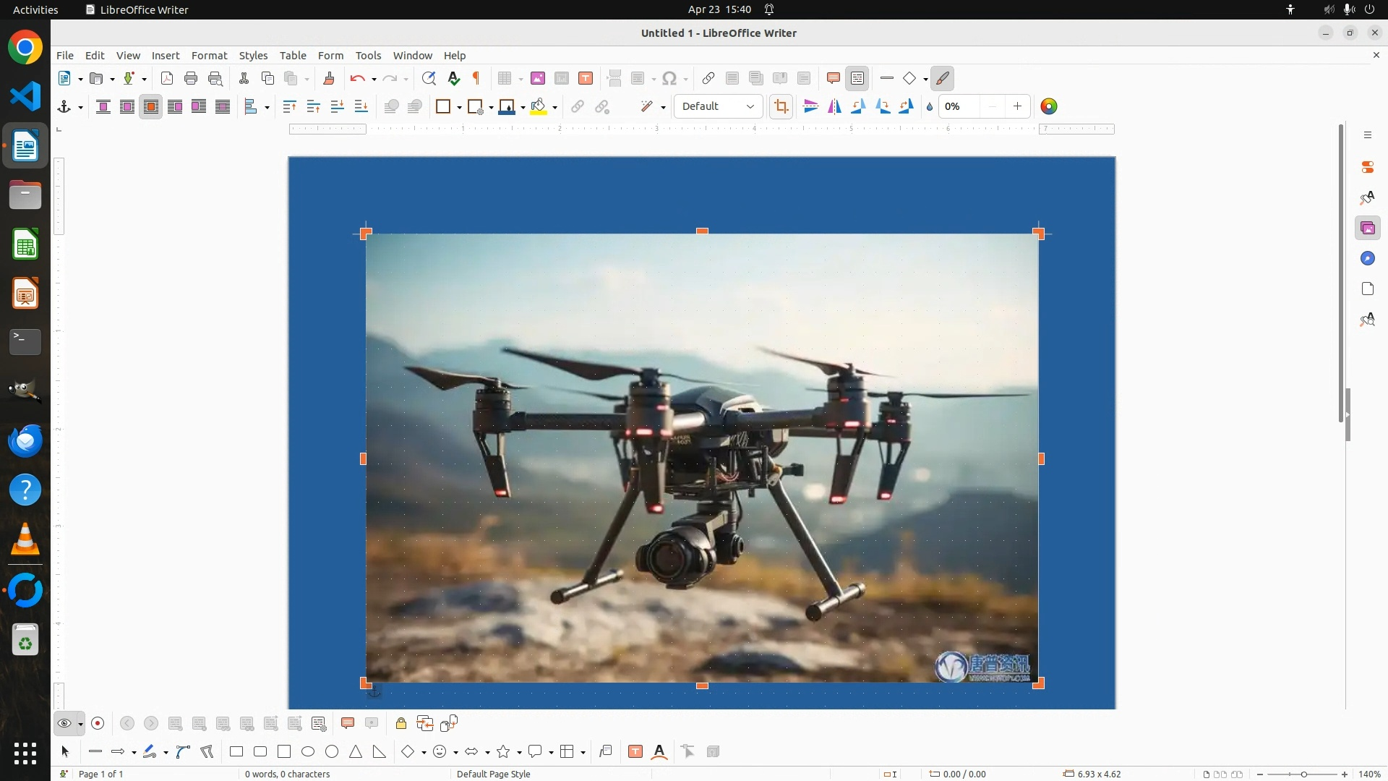Toggle the Record Changes button
Image resolution: width=1388 pixels, height=781 pixels.
[x=98, y=724]
